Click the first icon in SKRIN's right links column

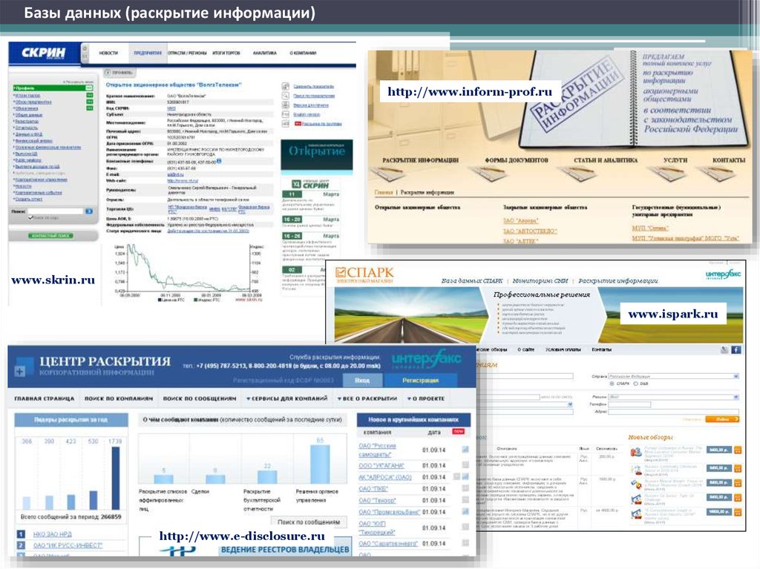286,86
